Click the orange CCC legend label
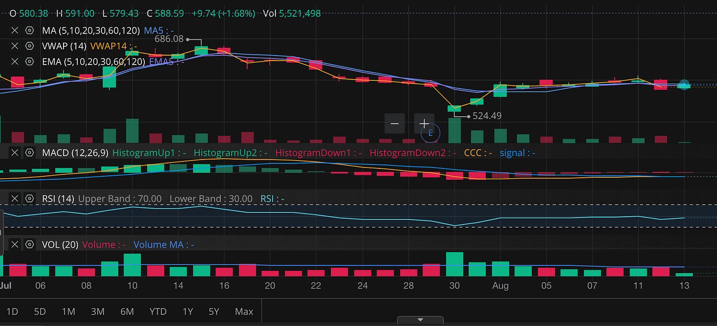This screenshot has width=717, height=326. click(x=478, y=153)
